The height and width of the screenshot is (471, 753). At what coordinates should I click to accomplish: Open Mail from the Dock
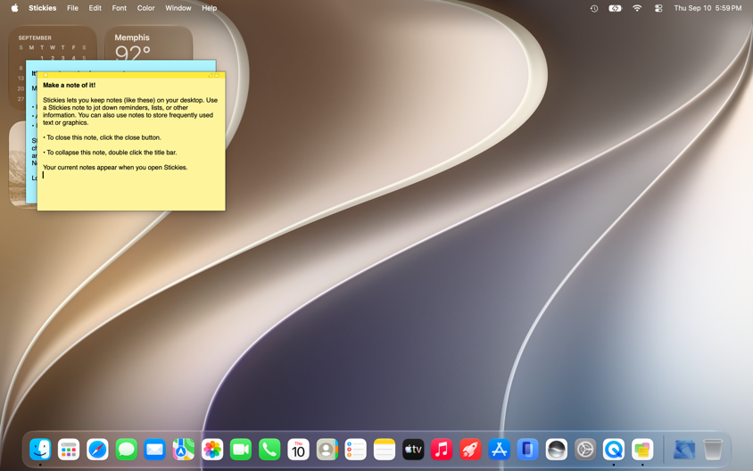pos(154,450)
